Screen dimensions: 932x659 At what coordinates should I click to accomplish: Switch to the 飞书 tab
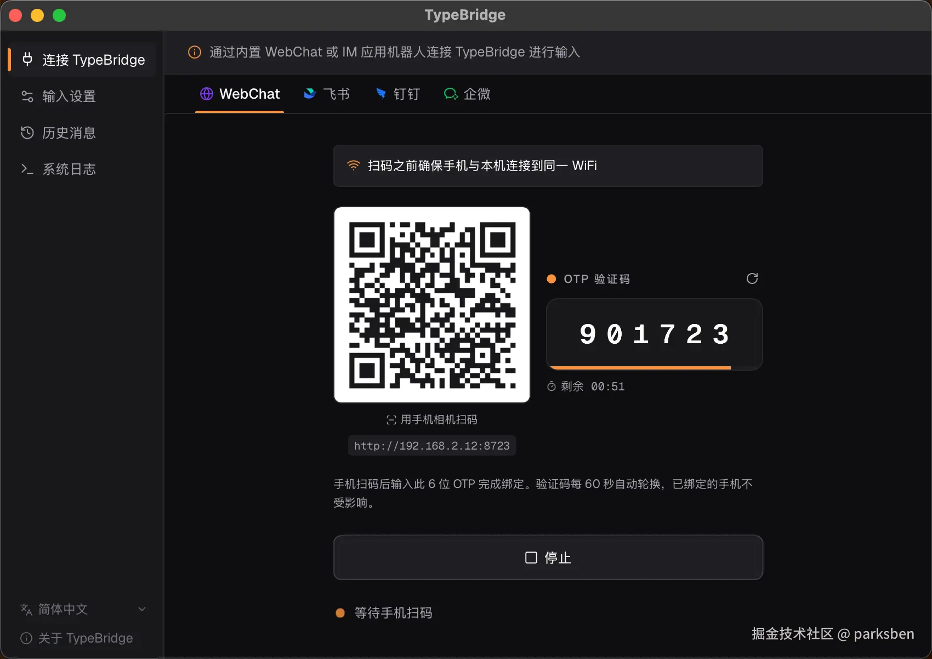(x=327, y=94)
